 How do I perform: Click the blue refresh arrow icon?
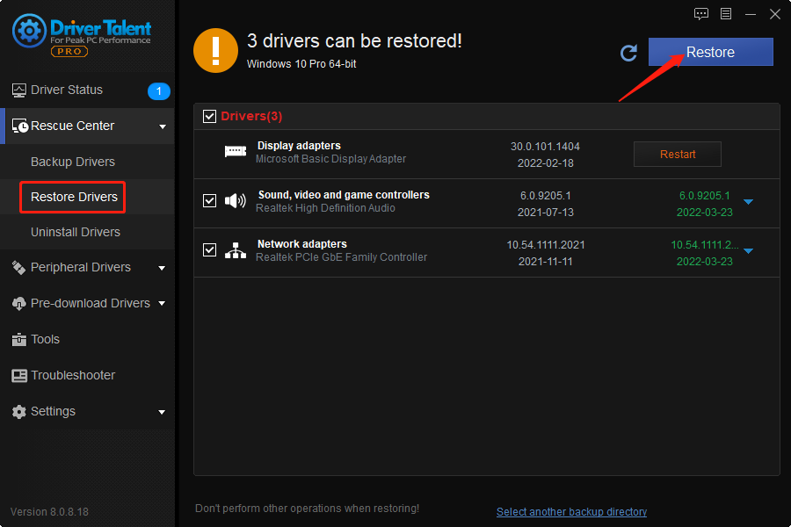(x=628, y=53)
